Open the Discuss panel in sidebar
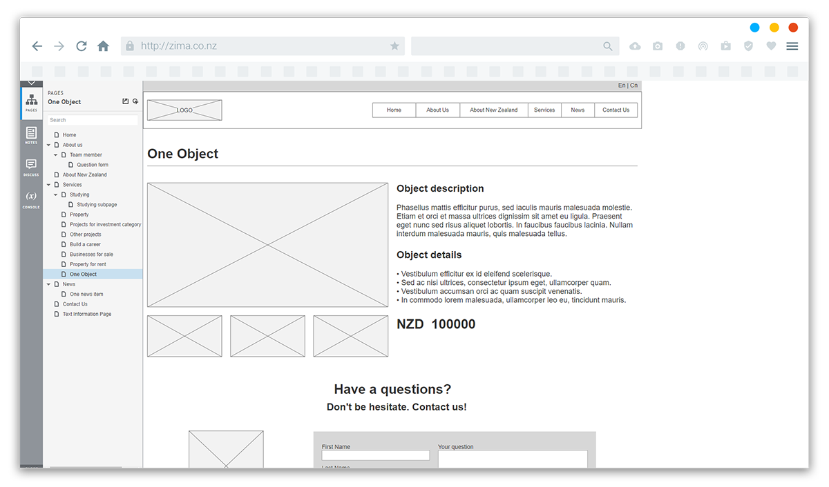 coord(31,166)
